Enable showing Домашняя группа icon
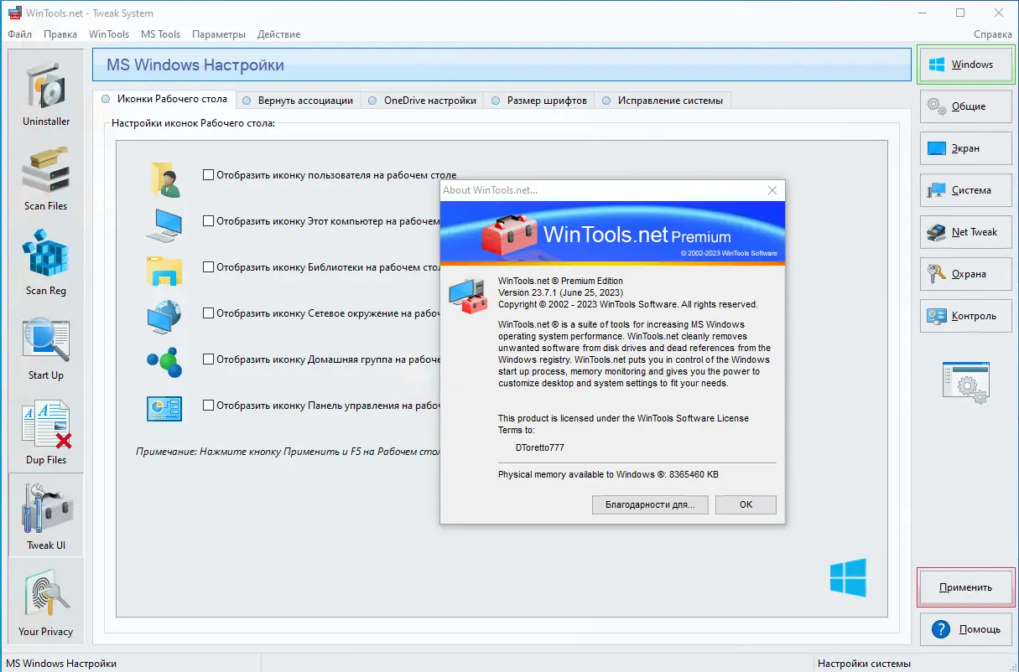This screenshot has width=1019, height=672. click(209, 359)
